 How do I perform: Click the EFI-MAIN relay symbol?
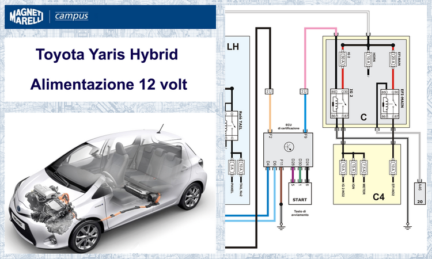(390, 104)
